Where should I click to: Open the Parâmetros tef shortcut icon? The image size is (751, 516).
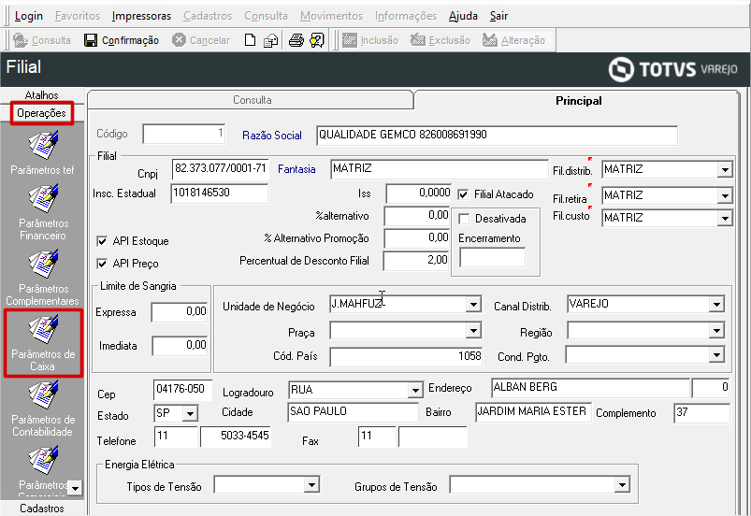coord(43,146)
